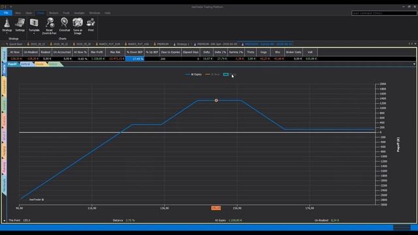Open chart Settings in ribbon
This screenshot has width=418, height=235.
pyautogui.click(x=20, y=25)
